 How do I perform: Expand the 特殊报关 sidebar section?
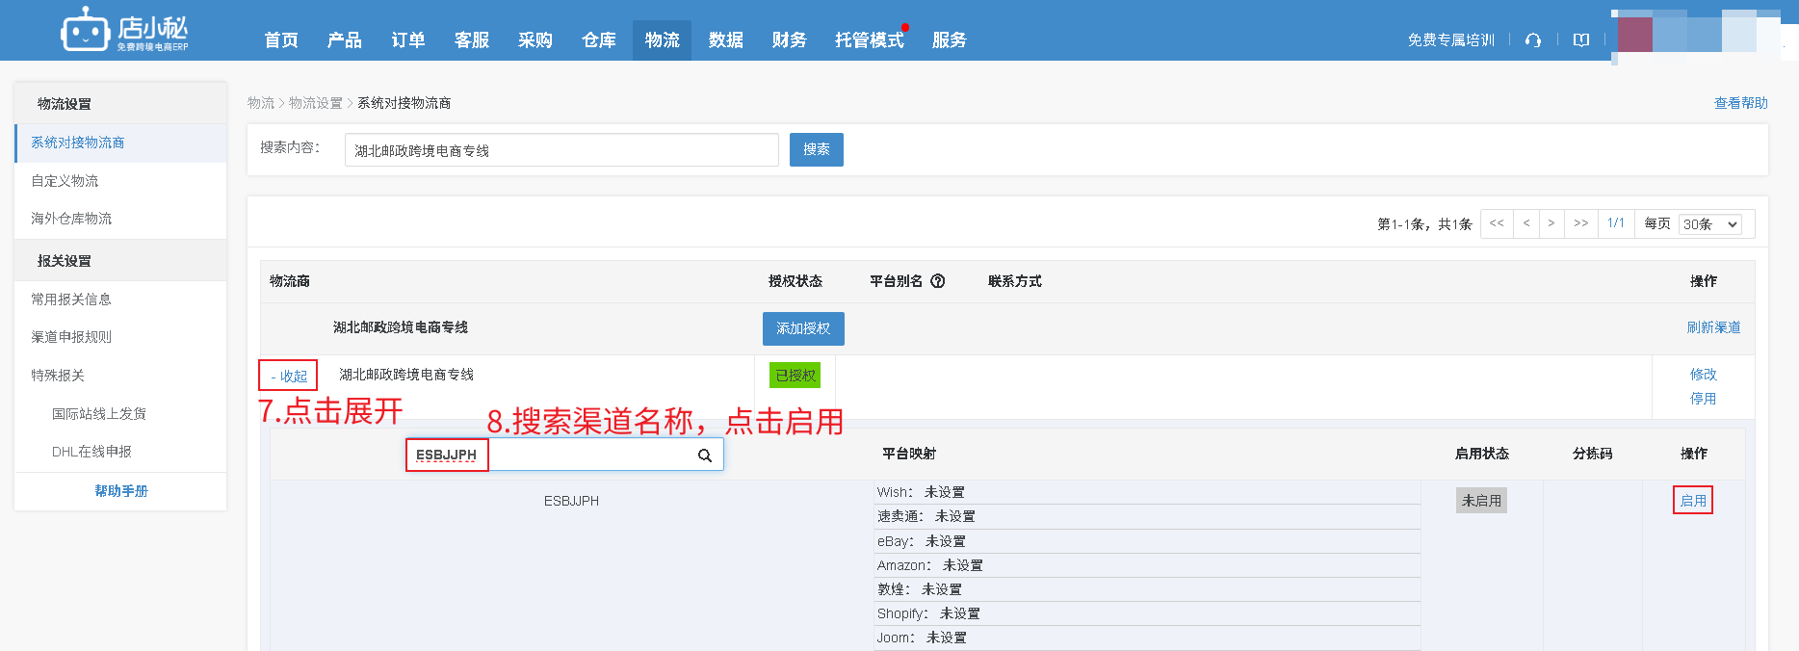pos(58,376)
